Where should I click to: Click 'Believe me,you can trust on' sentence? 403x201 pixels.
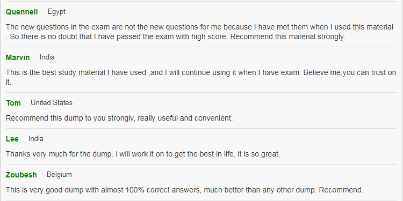[350, 72]
